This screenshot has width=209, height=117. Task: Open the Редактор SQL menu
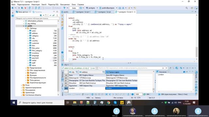click(x=53, y=5)
